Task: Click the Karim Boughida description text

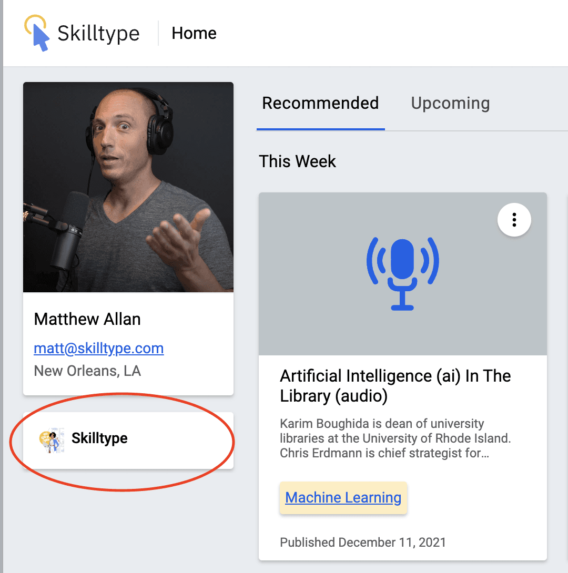Action: 395,438
